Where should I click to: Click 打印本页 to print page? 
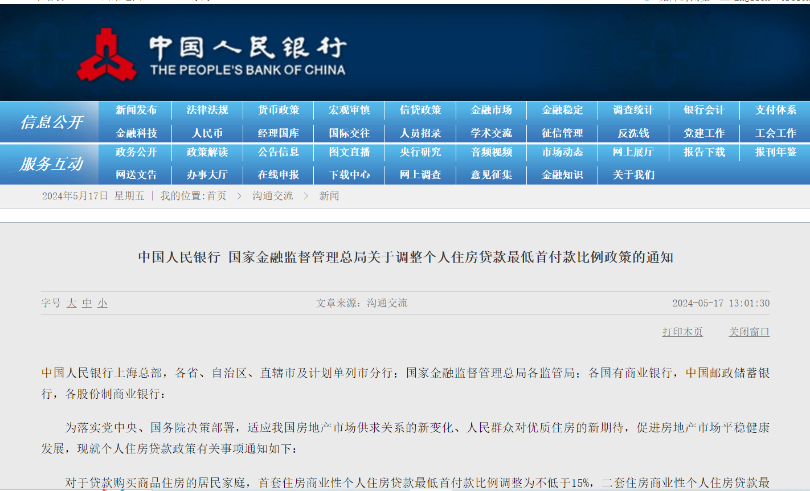(x=682, y=332)
